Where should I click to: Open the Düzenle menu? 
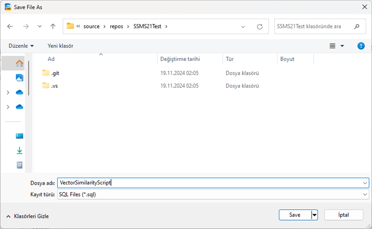(21, 46)
